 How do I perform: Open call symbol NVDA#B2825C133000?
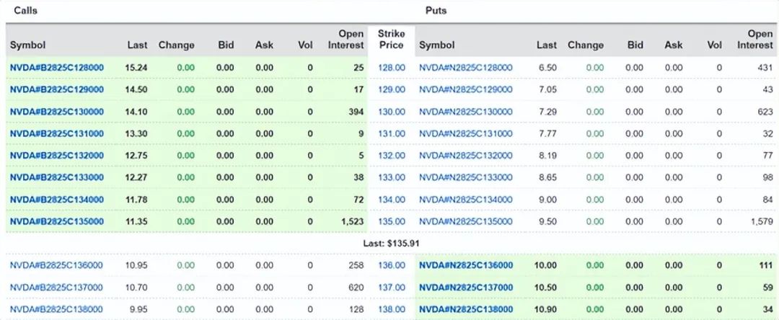57,177
